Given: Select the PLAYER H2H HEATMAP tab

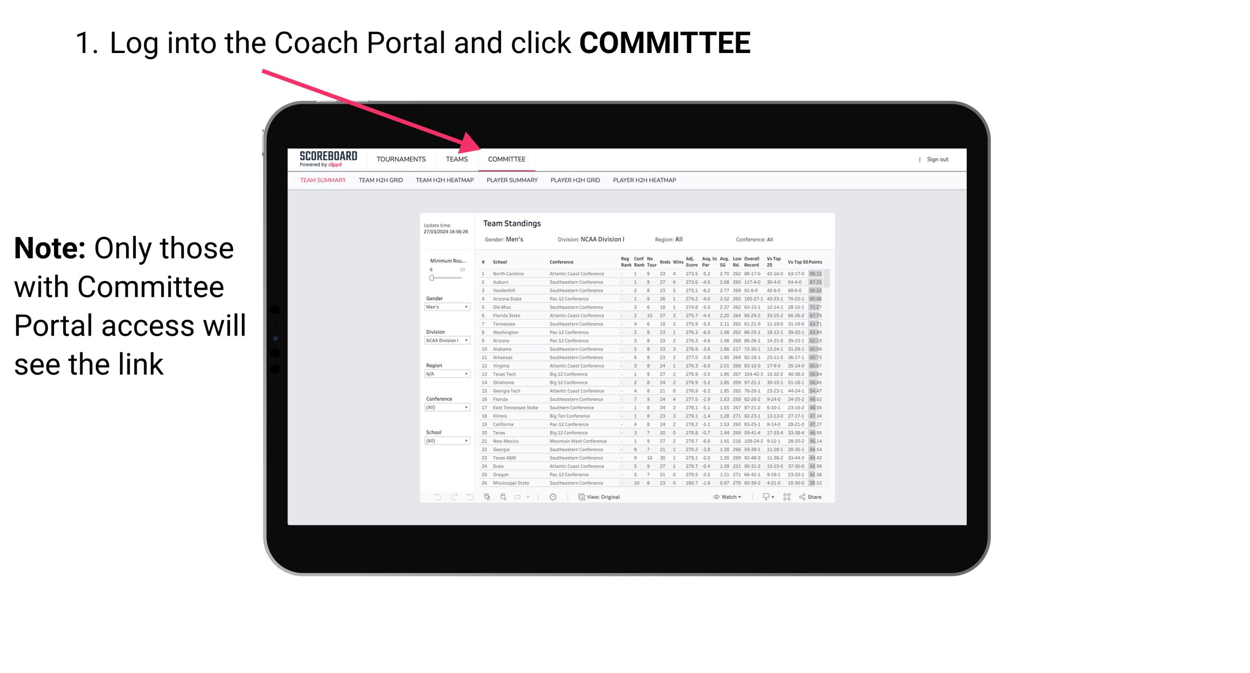Looking at the screenshot, I should tap(646, 181).
